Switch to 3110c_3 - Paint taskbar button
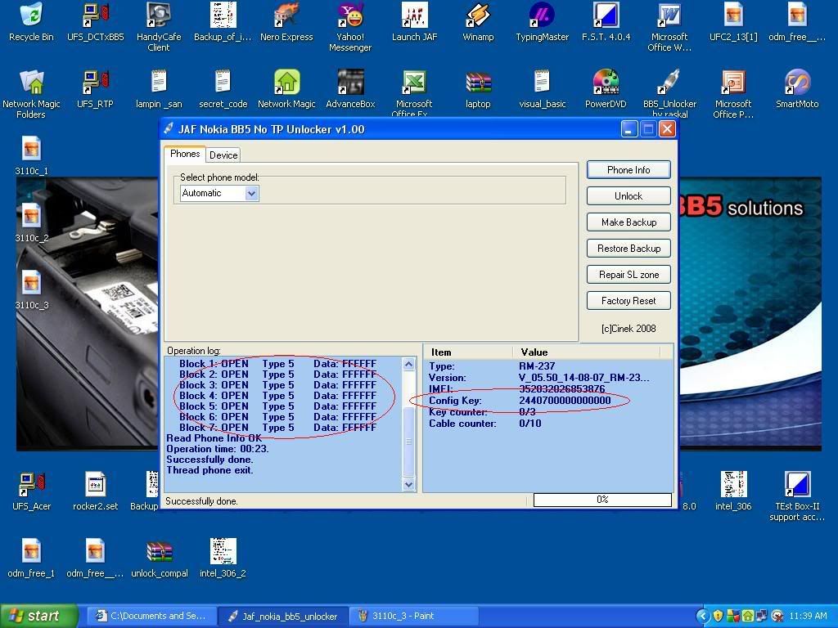 coord(413,617)
